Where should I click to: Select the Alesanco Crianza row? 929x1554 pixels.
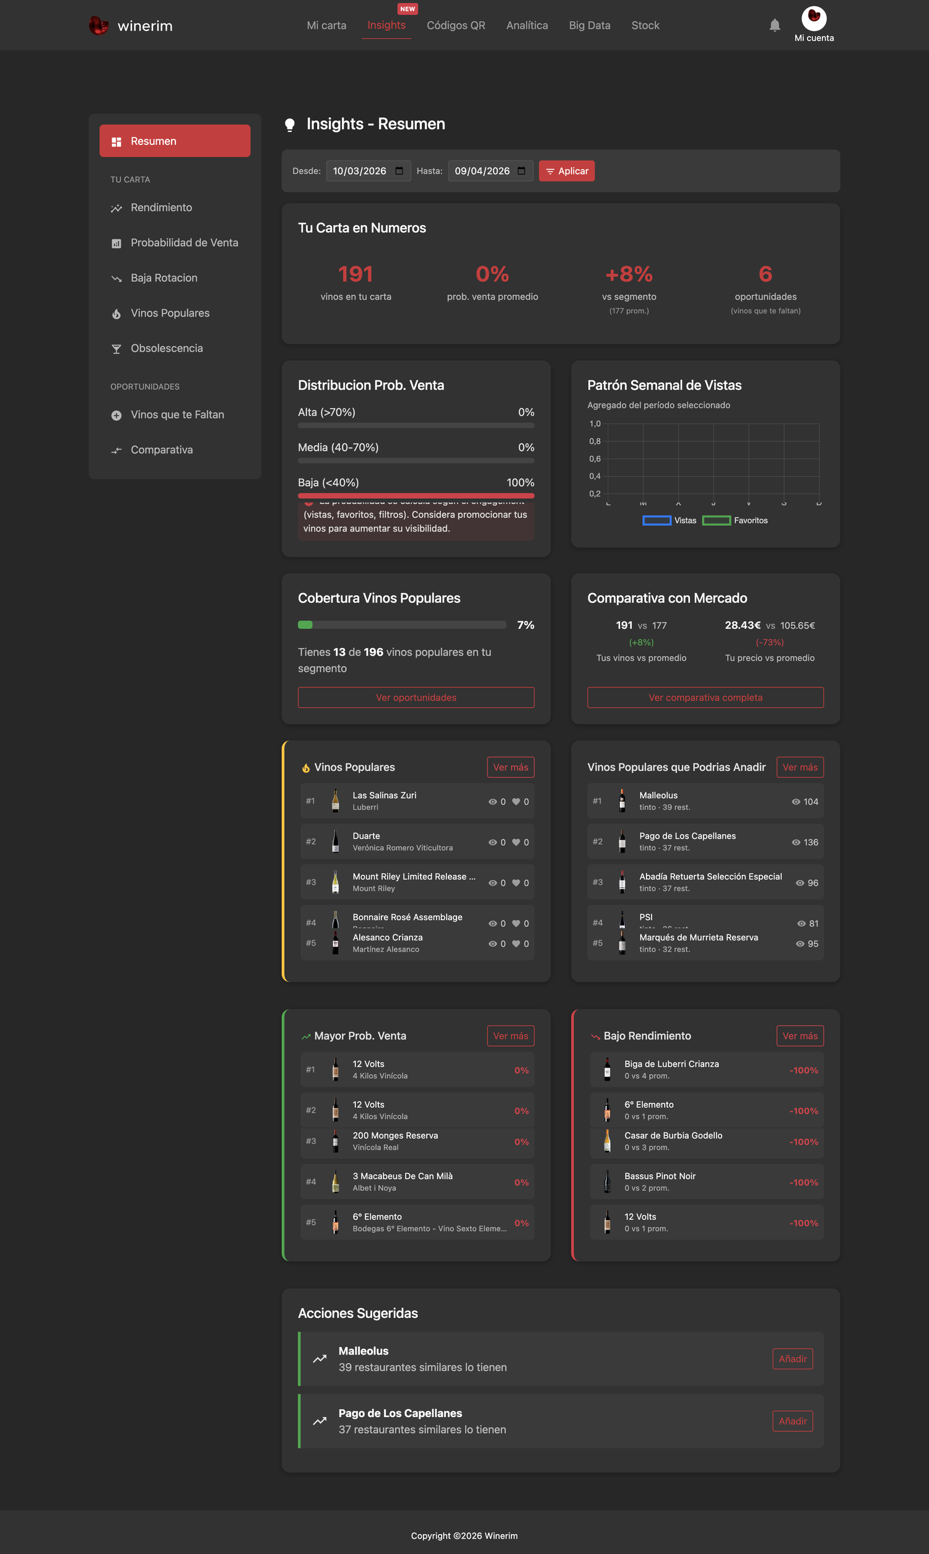click(417, 944)
